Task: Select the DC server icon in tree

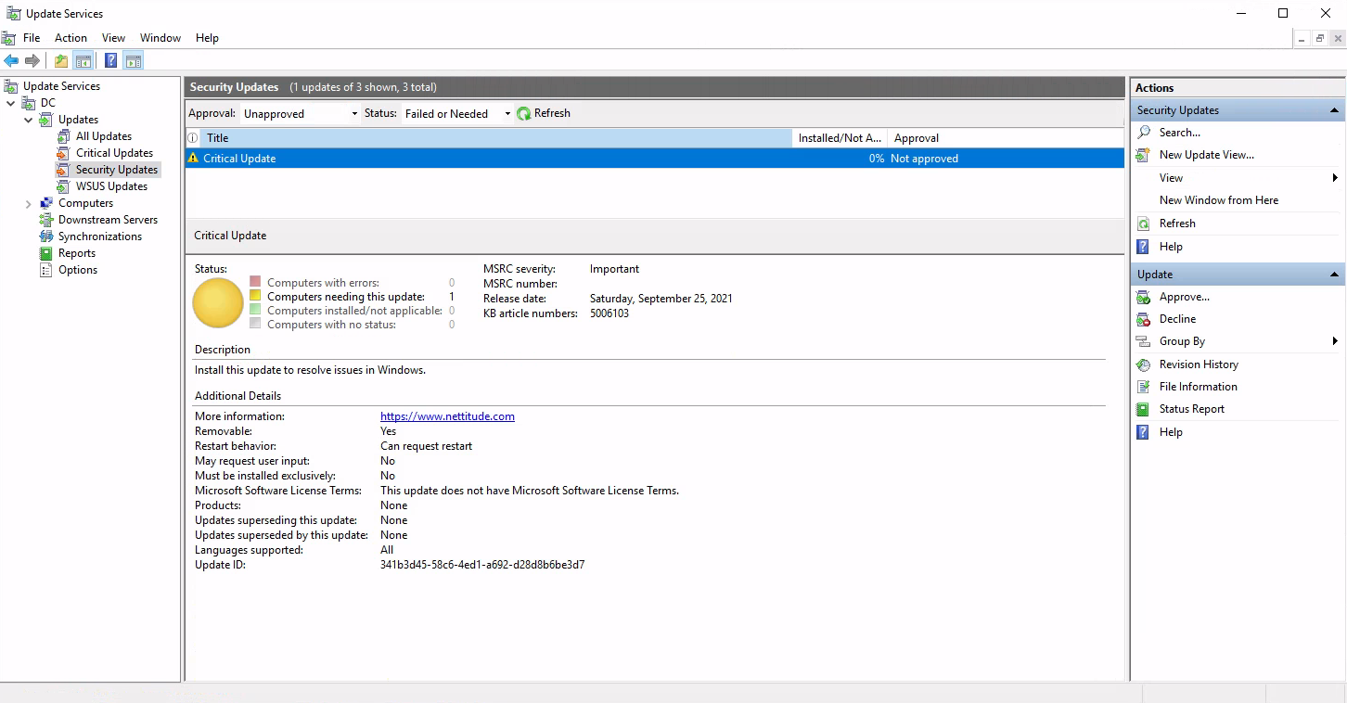Action: point(28,103)
